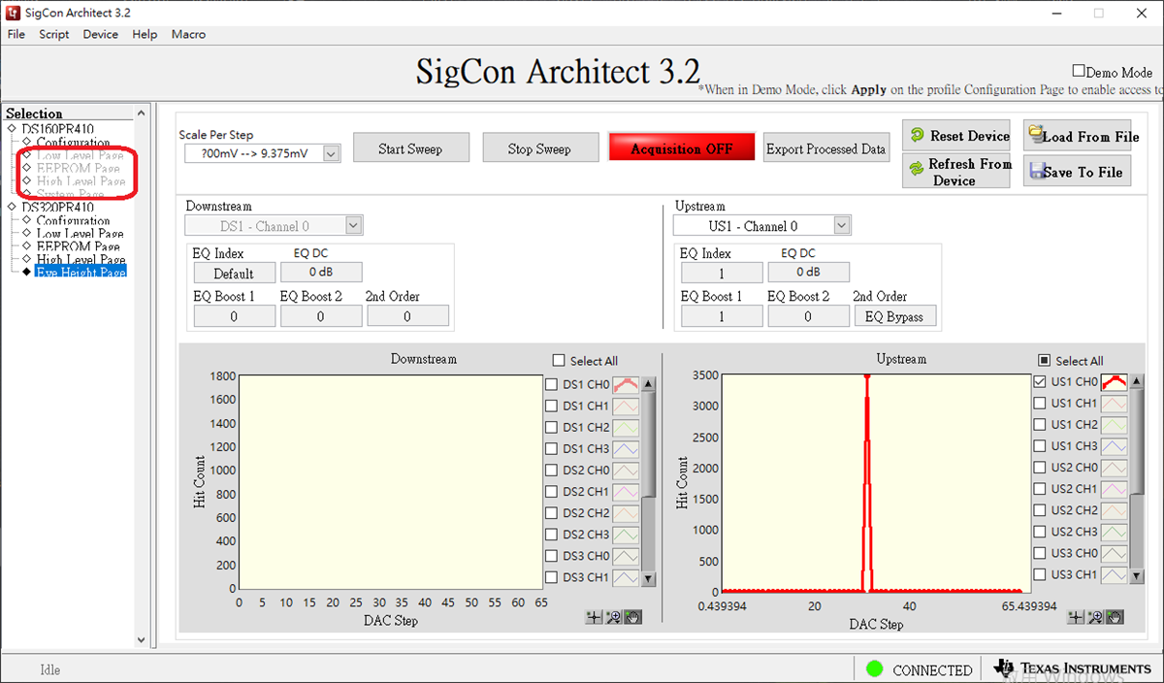This screenshot has width=1164, height=683.
Task: Open the DS2 CH1 plot style icon
Action: coord(626,491)
